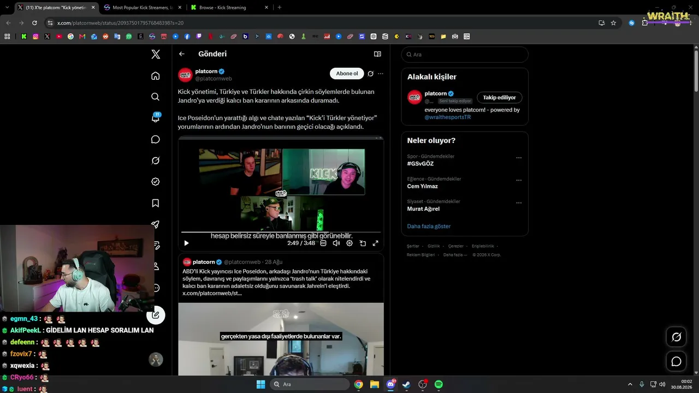The image size is (699, 393).
Task: Click the back arrow beside Gönderi
Action: (182, 54)
